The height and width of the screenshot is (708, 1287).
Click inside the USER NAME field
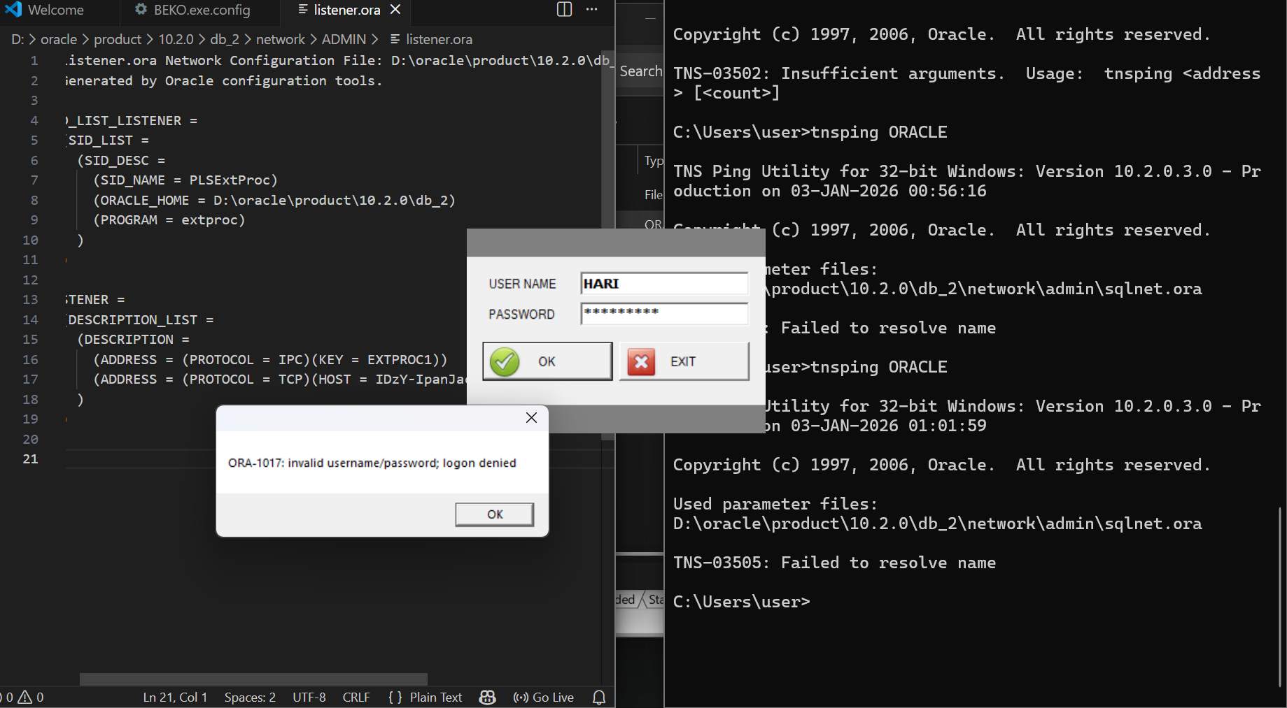coord(663,284)
